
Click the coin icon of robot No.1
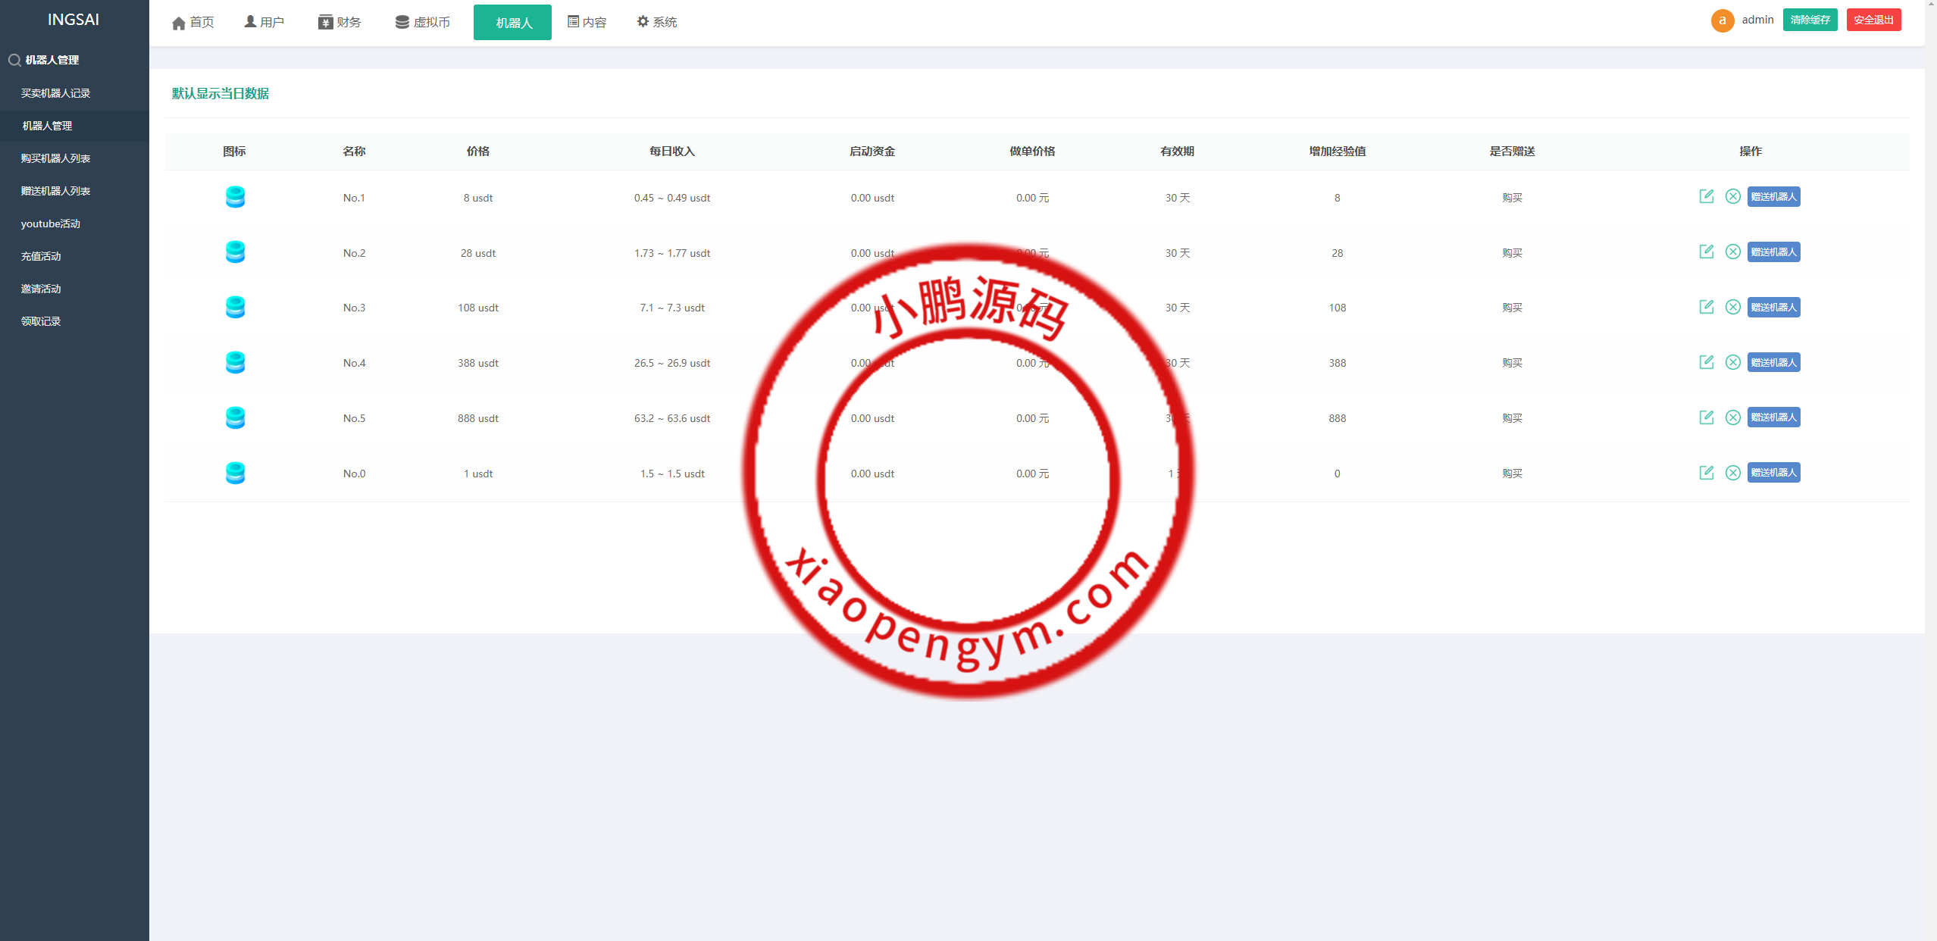(x=235, y=197)
